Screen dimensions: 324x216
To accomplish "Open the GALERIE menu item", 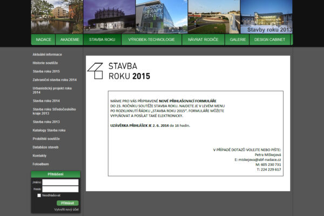I will 238,40.
